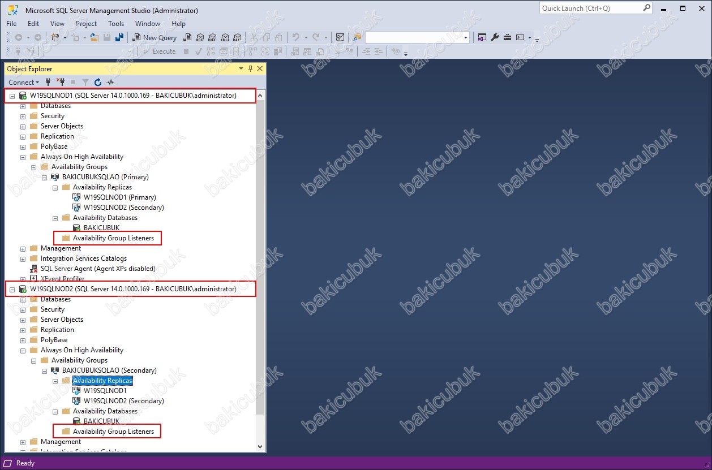Select W19SQLNOD1 (Primary) replica node
Viewport: 712px width, 470px height.
[x=120, y=197]
